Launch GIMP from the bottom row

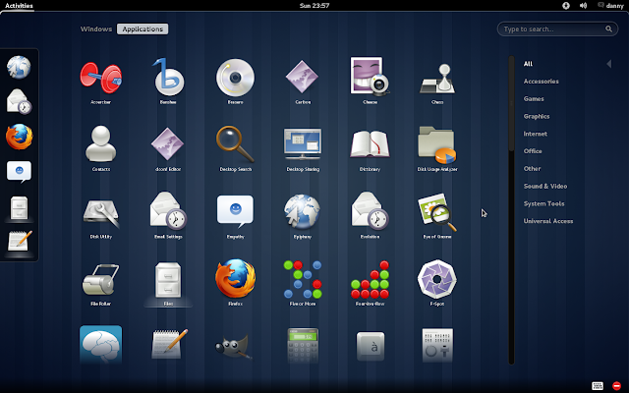click(x=234, y=346)
